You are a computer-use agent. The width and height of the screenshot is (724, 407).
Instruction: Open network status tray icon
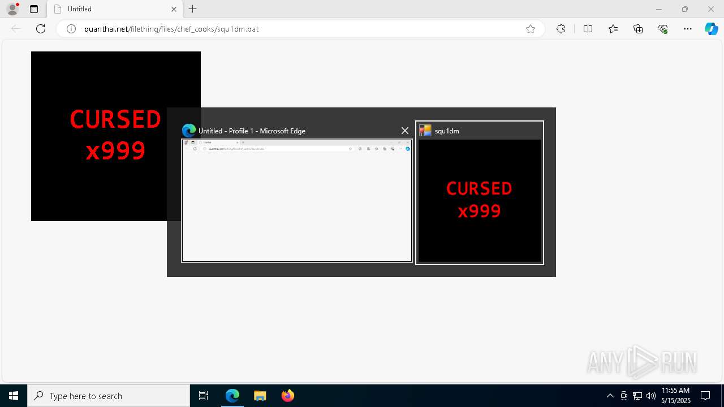637,396
